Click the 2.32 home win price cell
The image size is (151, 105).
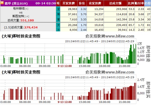pyautogui.click(x=82, y=9)
